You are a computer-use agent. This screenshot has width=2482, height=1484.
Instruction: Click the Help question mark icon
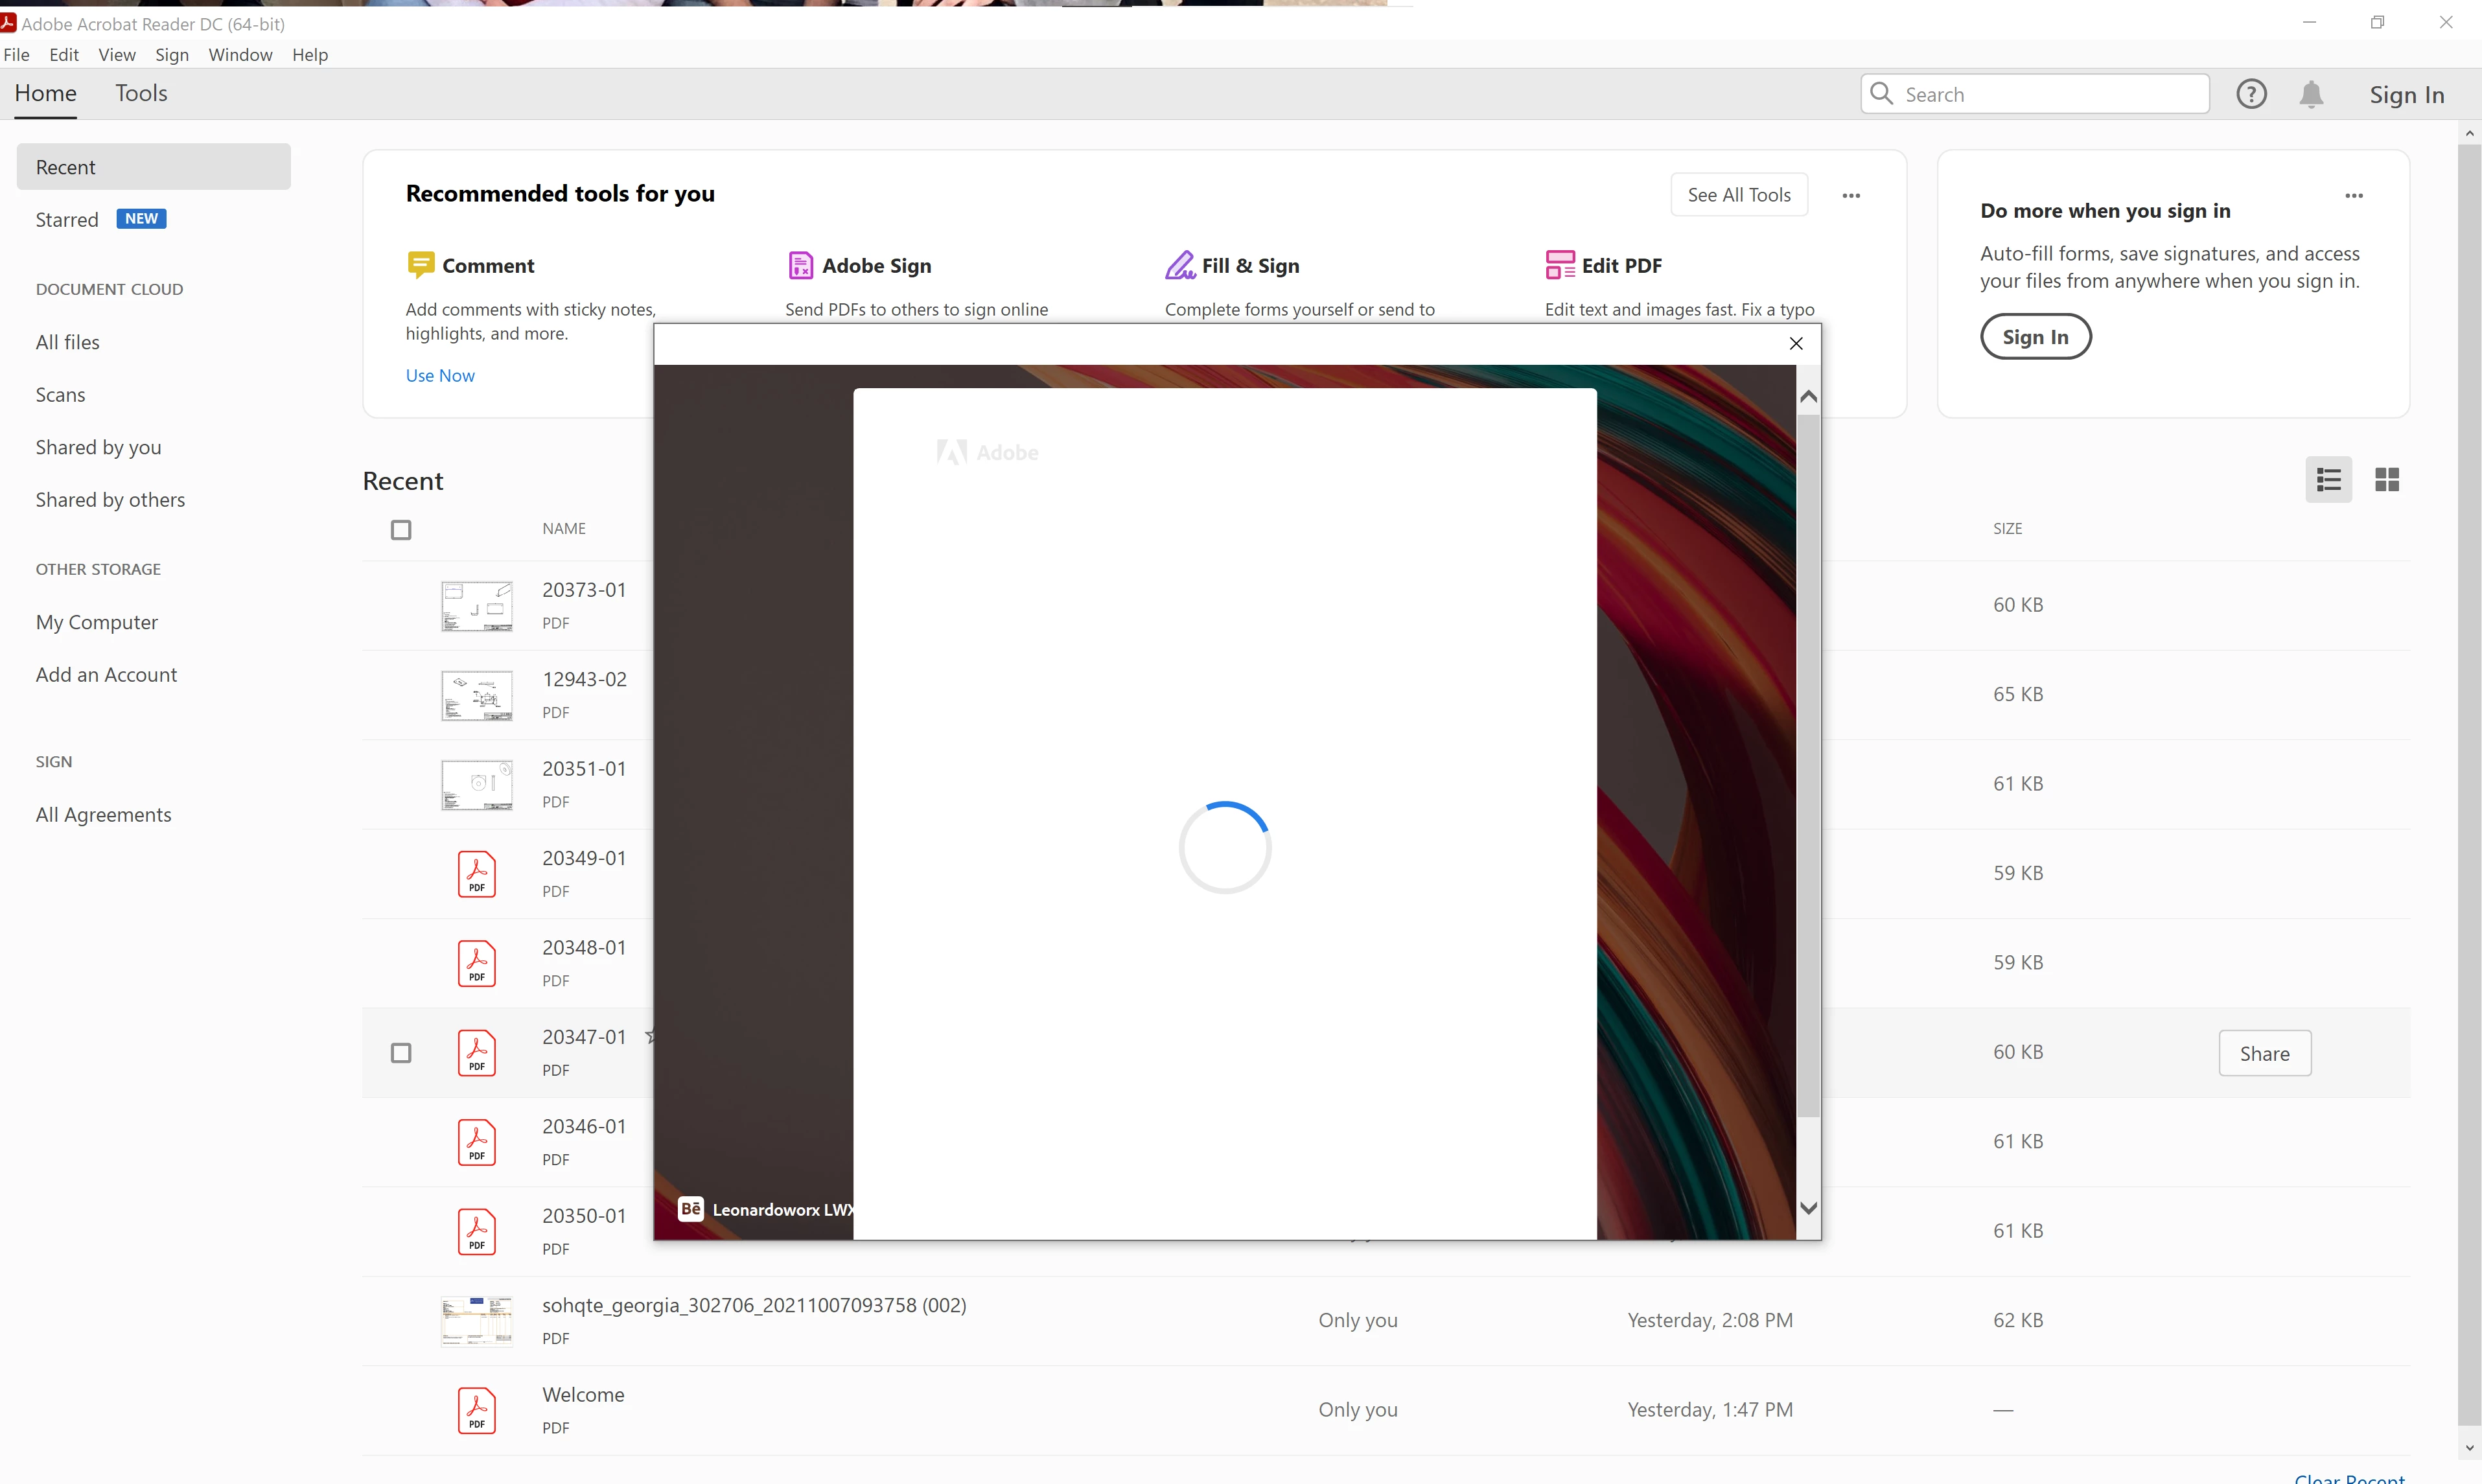pos(2251,94)
